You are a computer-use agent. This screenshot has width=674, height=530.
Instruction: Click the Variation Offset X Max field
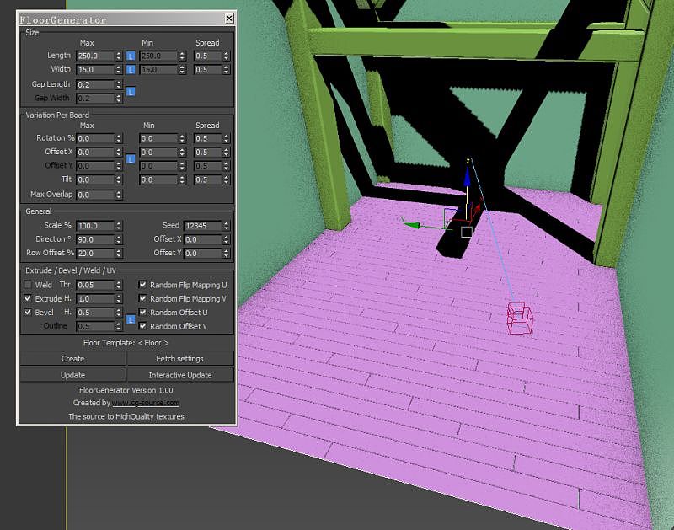(95, 153)
